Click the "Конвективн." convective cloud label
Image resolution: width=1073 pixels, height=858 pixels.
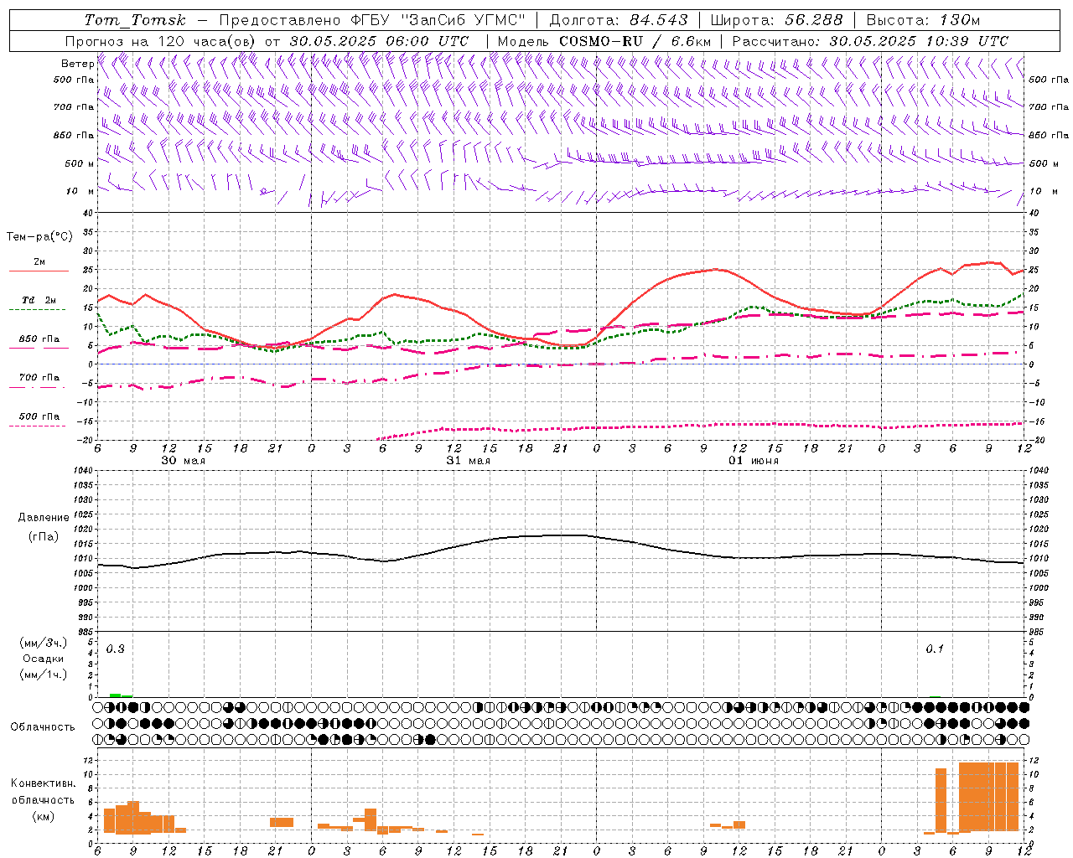(x=43, y=783)
